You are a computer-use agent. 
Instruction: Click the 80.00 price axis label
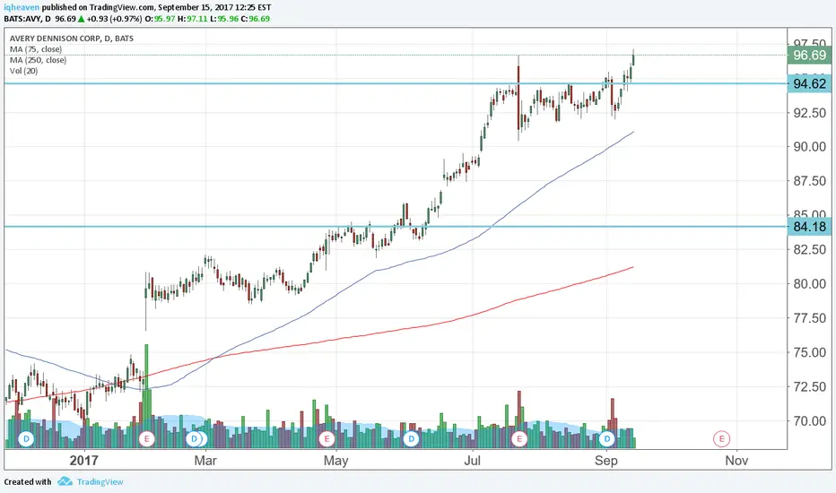click(809, 283)
